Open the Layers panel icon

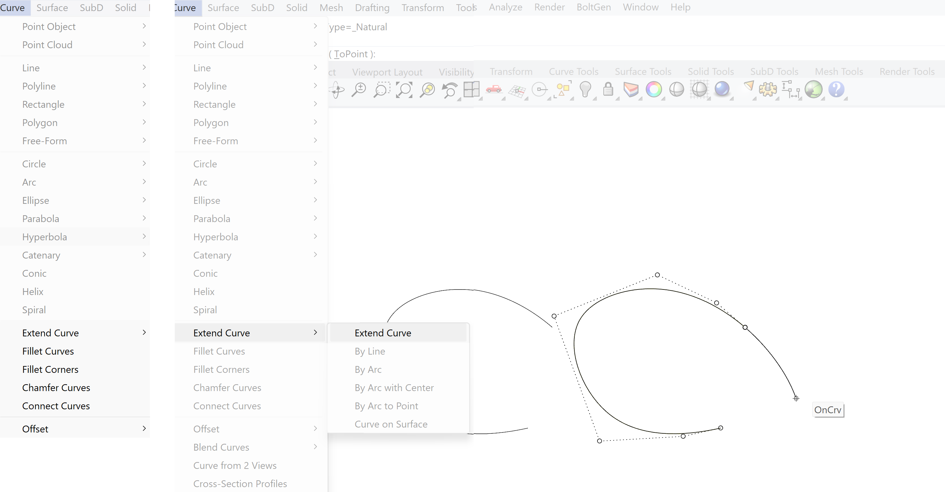[x=631, y=90]
